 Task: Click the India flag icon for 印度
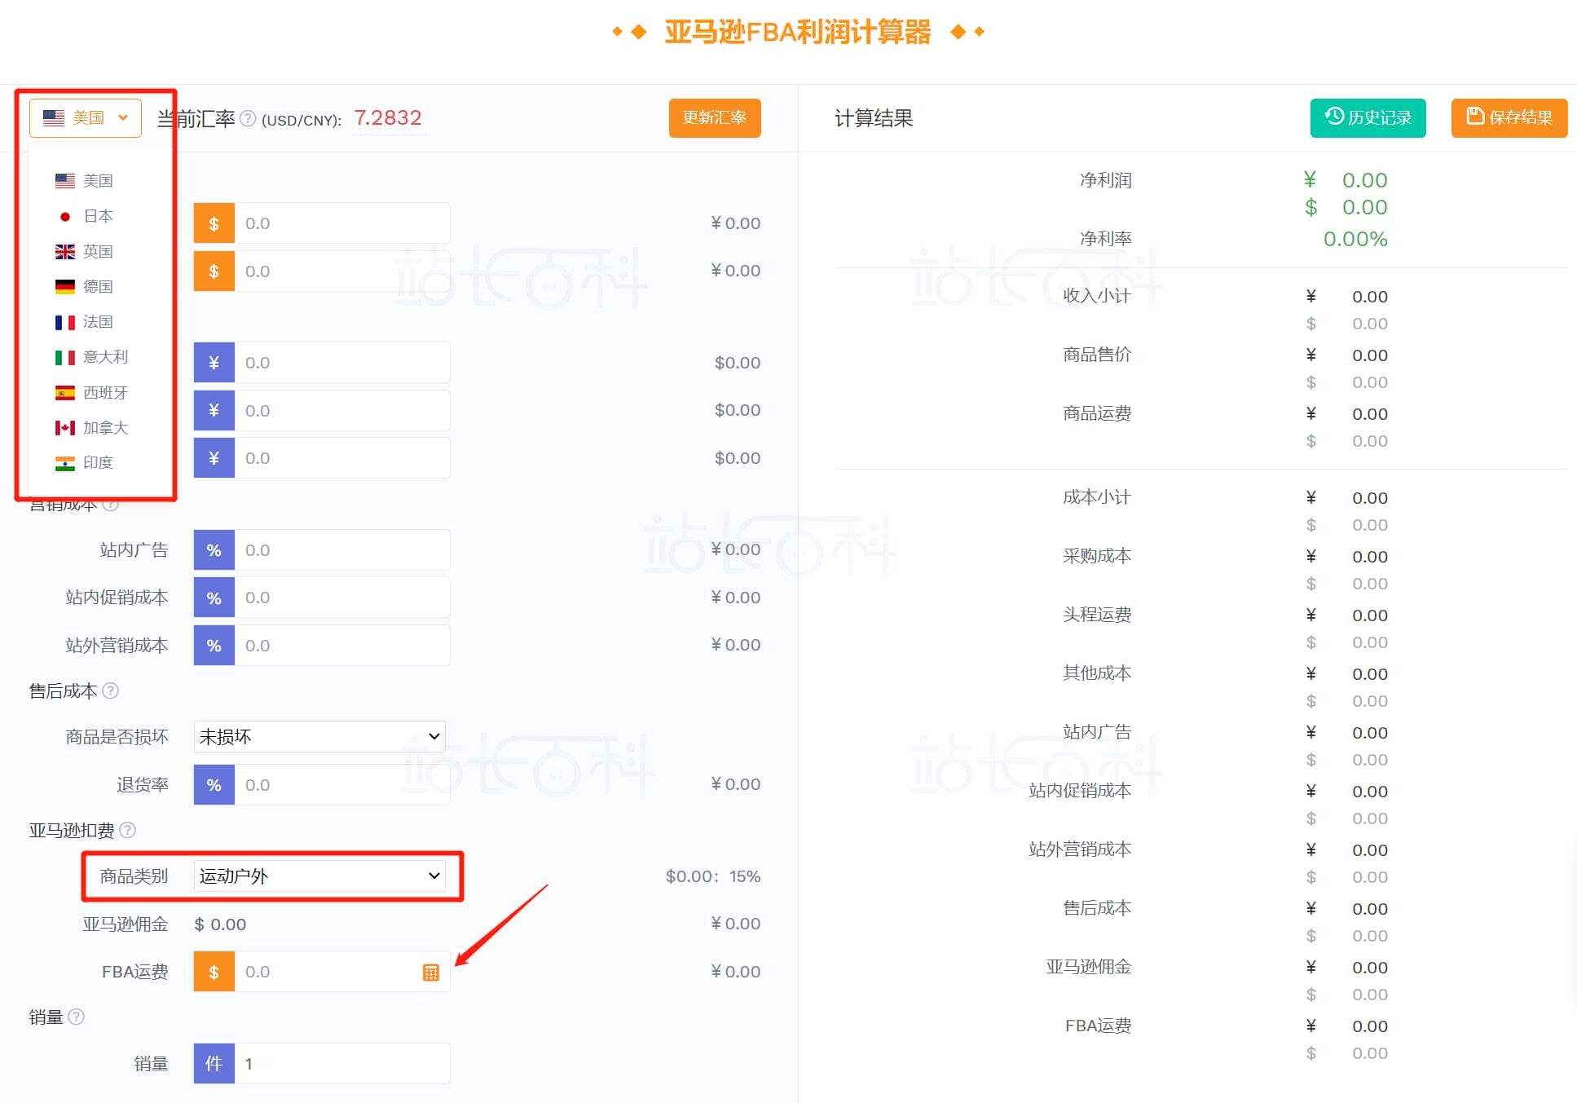pyautogui.click(x=64, y=462)
